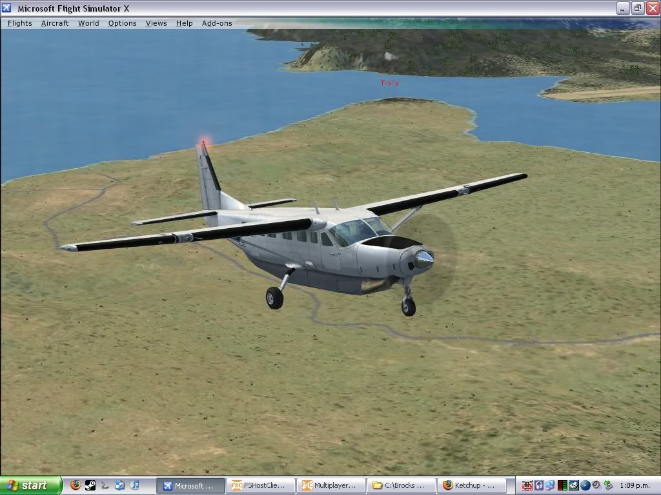This screenshot has width=661, height=495.
Task: Click the blue globe tray icon
Action: (x=585, y=485)
